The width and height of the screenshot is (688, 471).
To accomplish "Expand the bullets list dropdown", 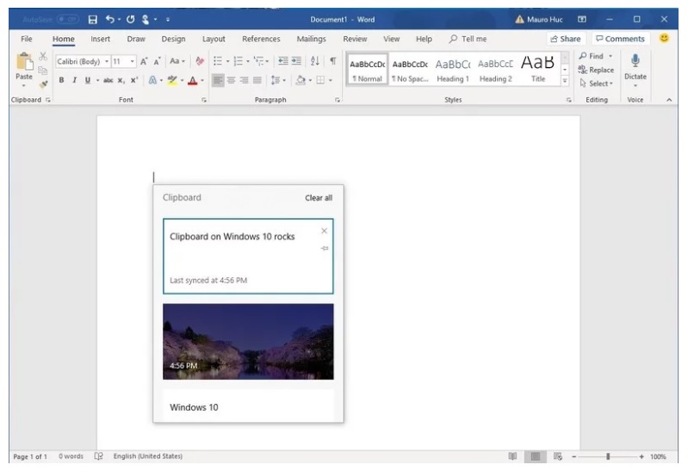I will pos(227,61).
